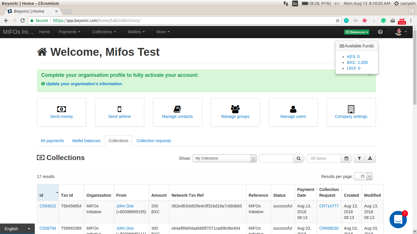This screenshot has height=234, width=417.
Task: Toggle the green Balances dropdown
Action: point(357,32)
